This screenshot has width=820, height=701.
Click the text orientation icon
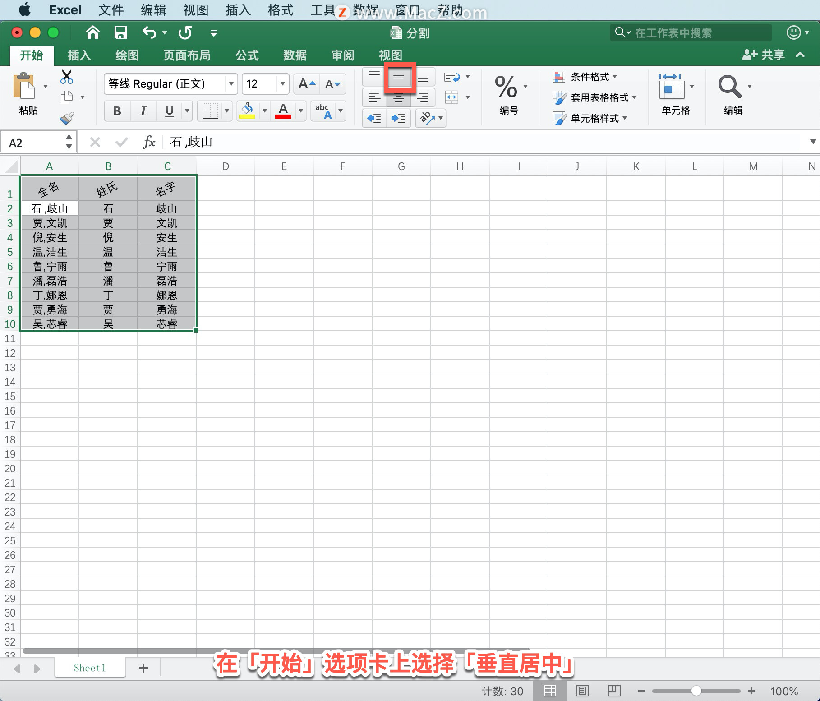pos(427,118)
